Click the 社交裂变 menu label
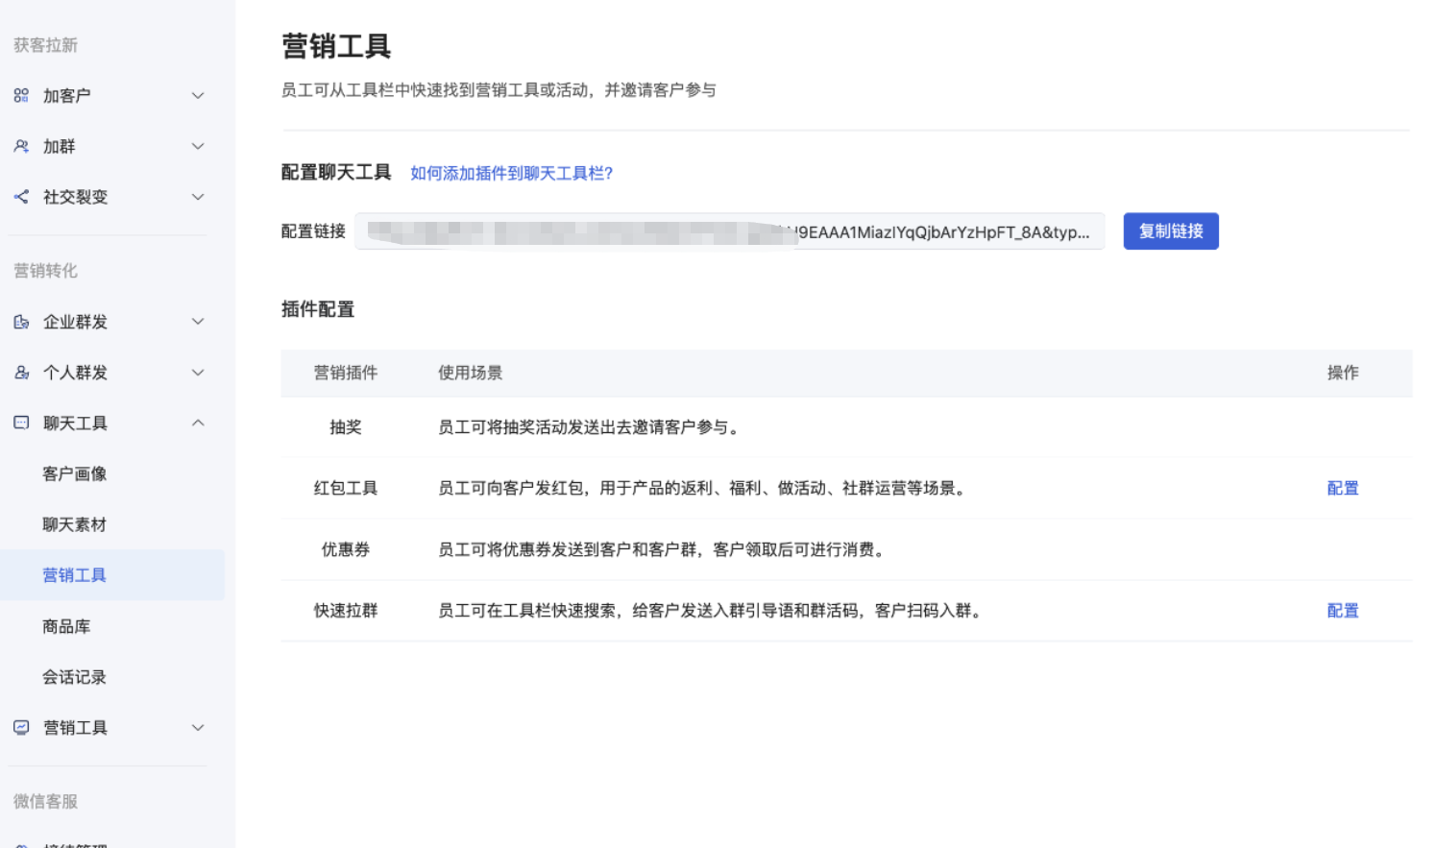 [75, 197]
